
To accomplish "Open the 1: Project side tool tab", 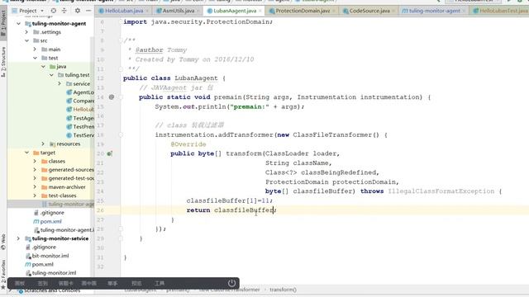I will pos(3,24).
